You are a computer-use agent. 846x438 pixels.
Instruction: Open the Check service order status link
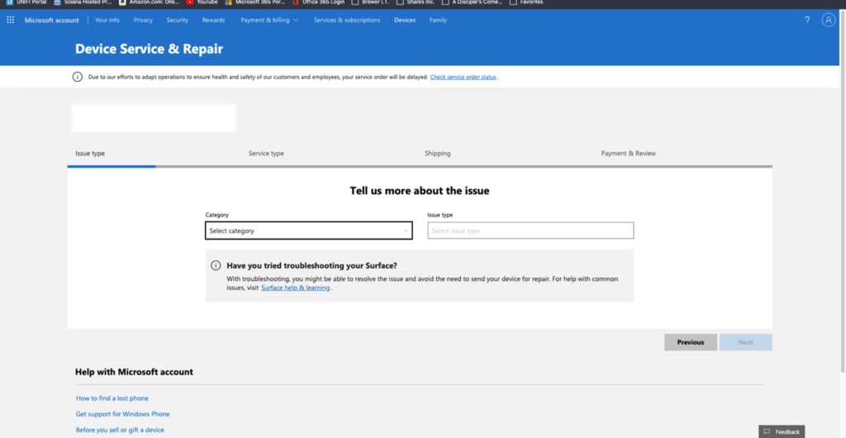click(463, 77)
